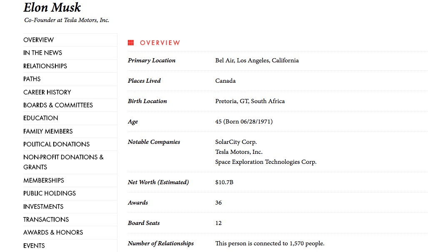Open Public Holdings section
This screenshot has height=252, width=428.
(x=50, y=193)
